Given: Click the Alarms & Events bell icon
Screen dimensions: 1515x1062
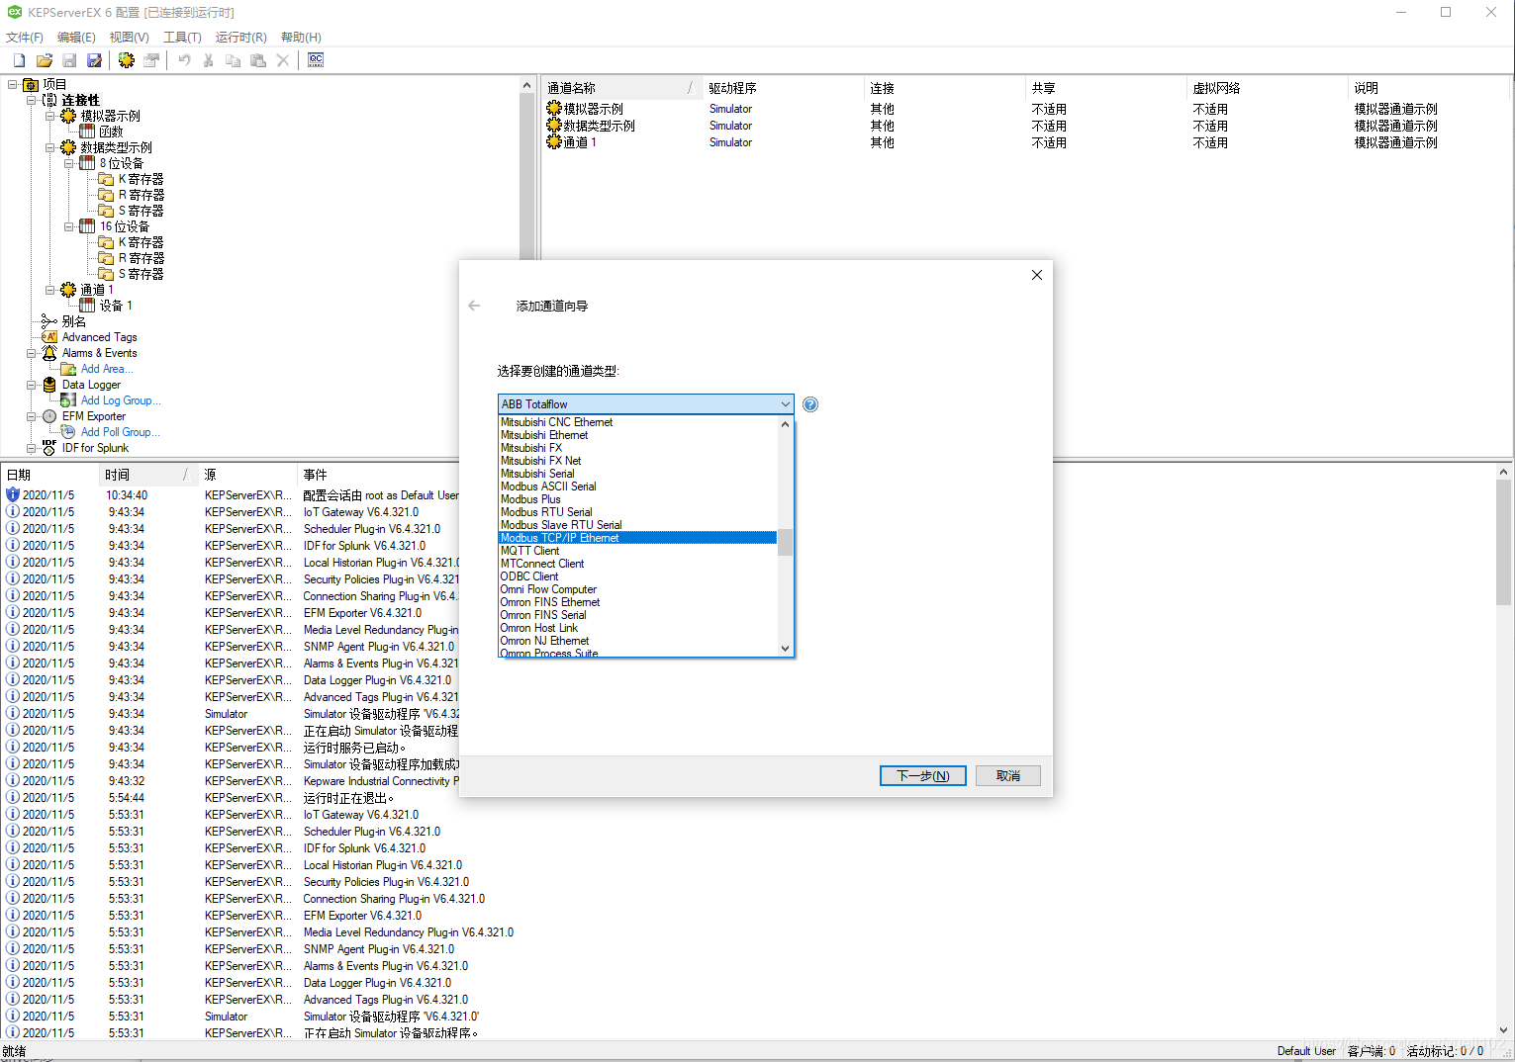Looking at the screenshot, I should (x=49, y=353).
